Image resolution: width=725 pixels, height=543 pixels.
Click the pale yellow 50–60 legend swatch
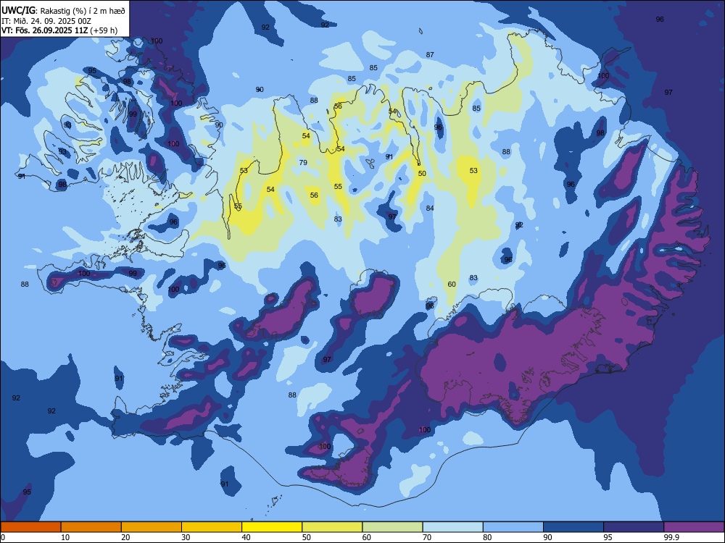tap(332, 527)
